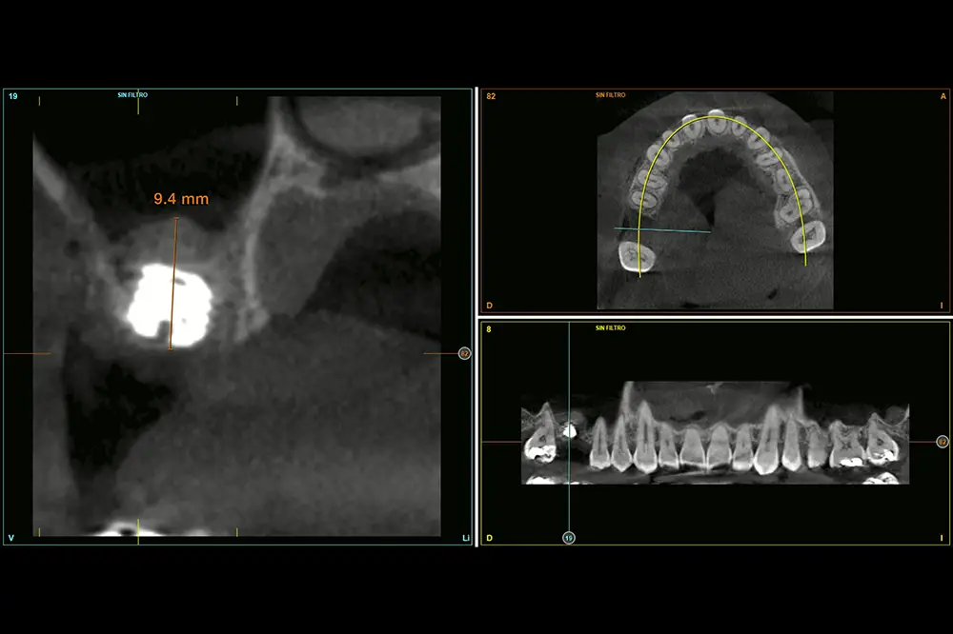Click circled 82 marker in panoramic view
953x634 pixels.
[x=942, y=442]
